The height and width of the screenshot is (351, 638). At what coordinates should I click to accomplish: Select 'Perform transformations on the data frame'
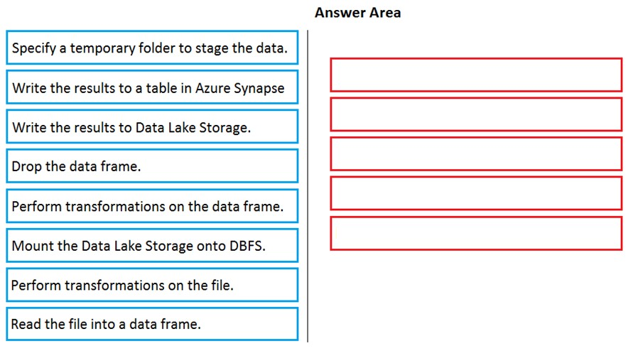[x=152, y=206]
